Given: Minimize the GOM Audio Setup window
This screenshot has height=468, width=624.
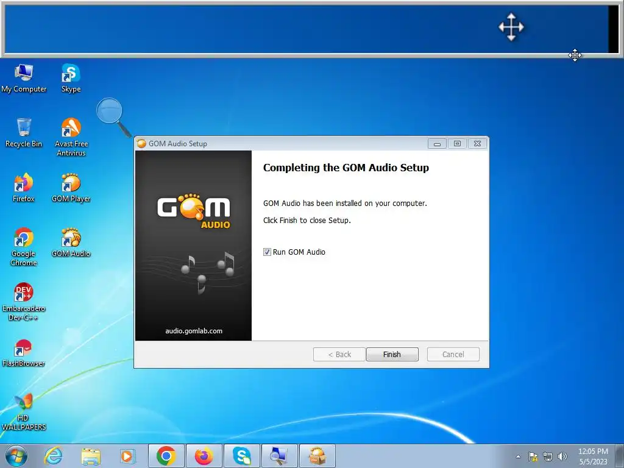Looking at the screenshot, I should (x=437, y=144).
